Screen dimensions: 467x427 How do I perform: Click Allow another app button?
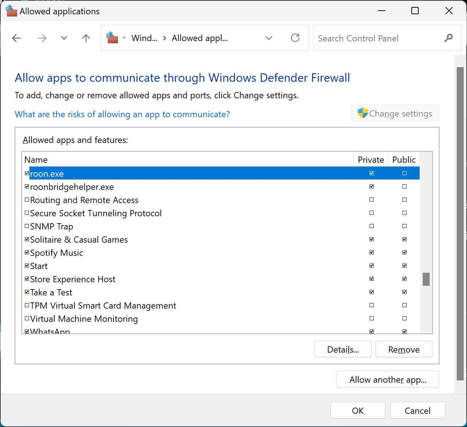[x=388, y=379]
